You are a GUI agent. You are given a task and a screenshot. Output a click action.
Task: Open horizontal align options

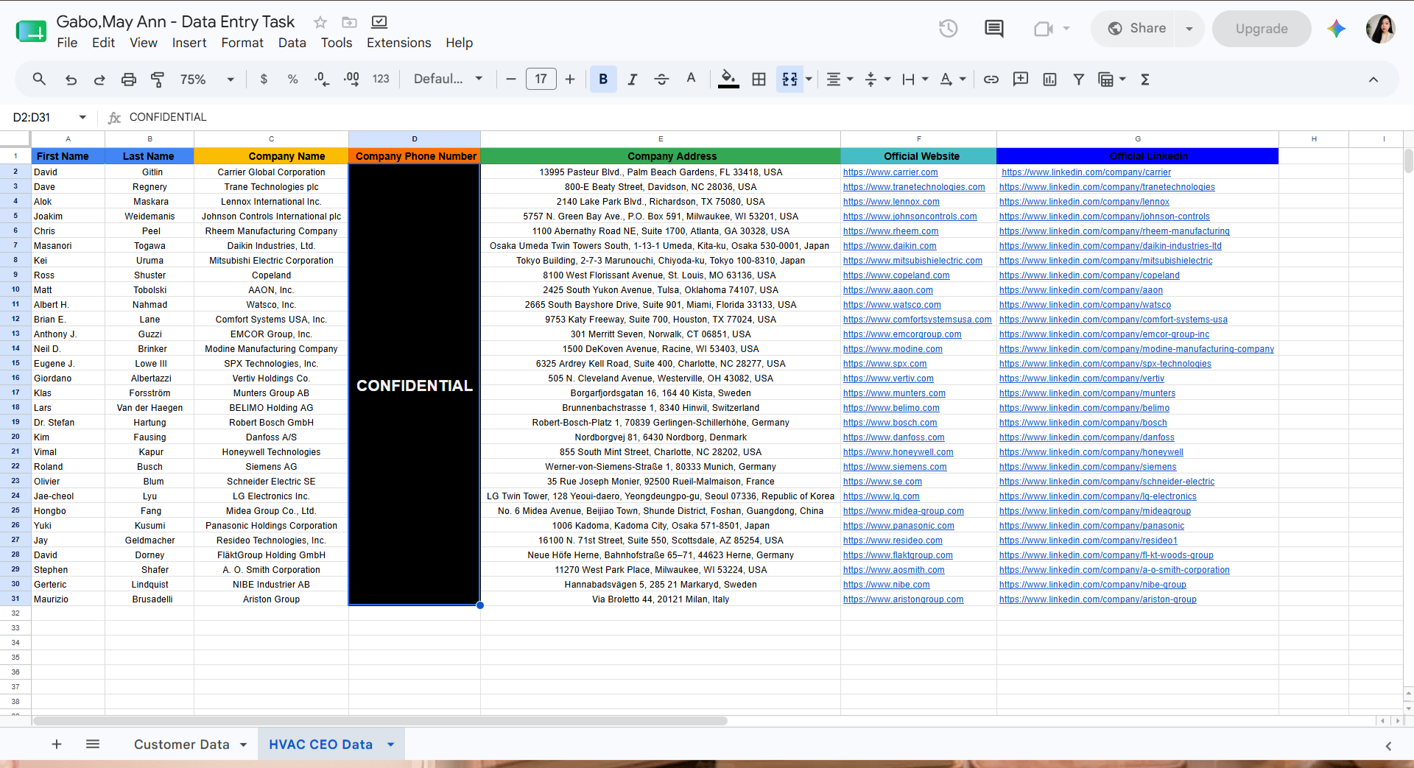[840, 80]
